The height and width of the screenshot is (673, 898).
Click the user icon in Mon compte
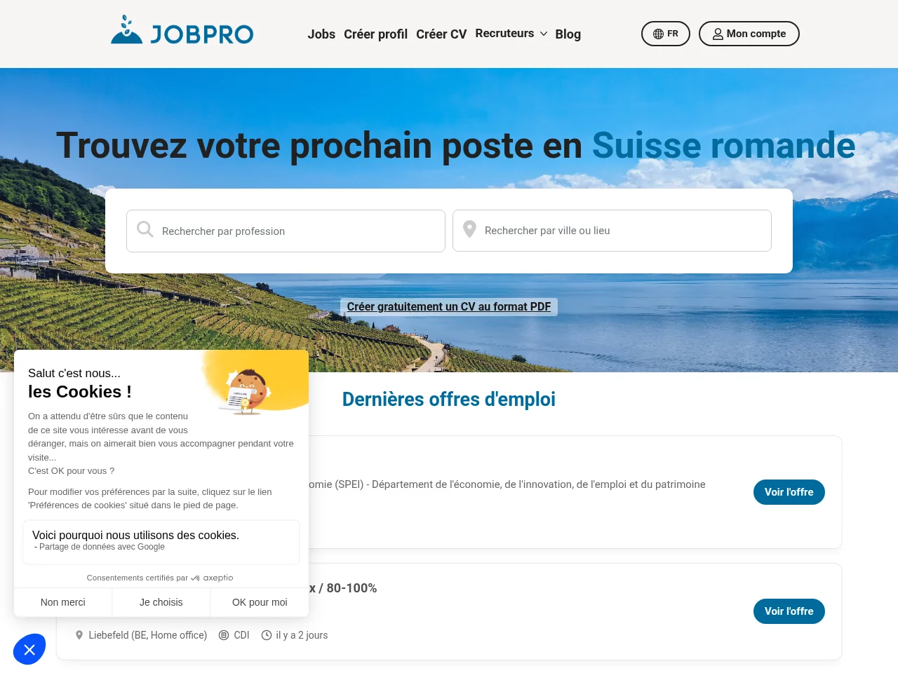point(718,34)
